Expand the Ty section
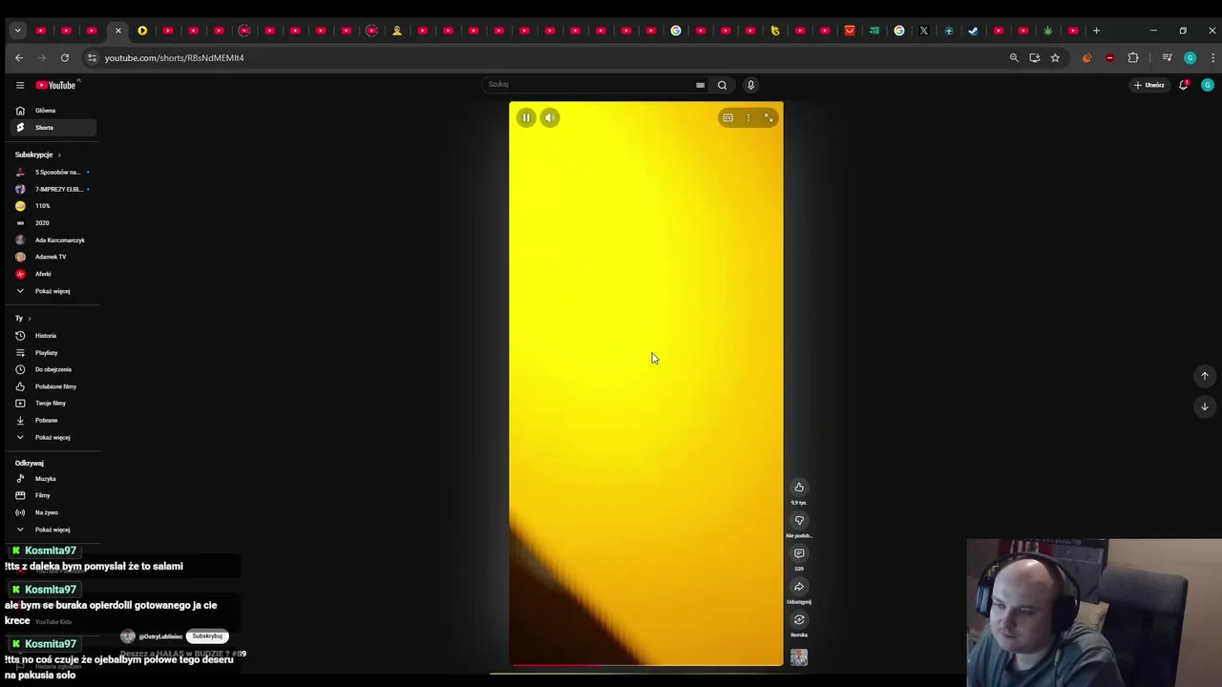Viewport: 1222px width, 687px height. click(x=23, y=319)
